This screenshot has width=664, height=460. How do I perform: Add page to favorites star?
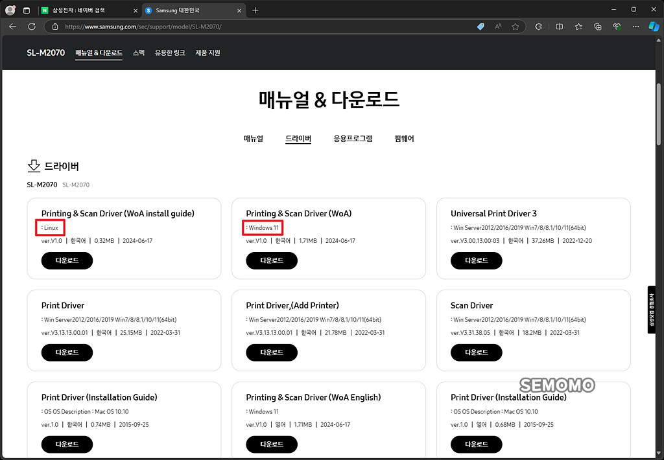coord(515,26)
